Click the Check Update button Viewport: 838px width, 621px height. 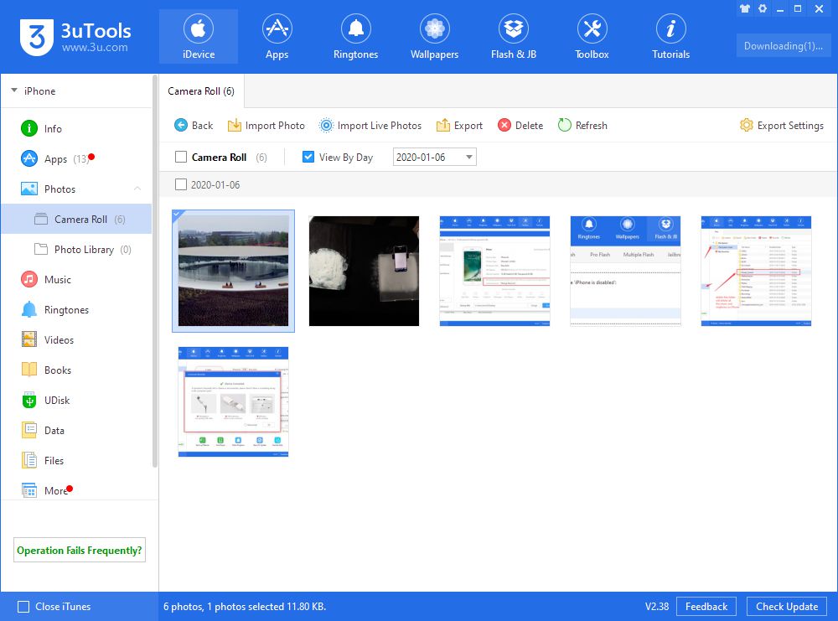tap(787, 607)
